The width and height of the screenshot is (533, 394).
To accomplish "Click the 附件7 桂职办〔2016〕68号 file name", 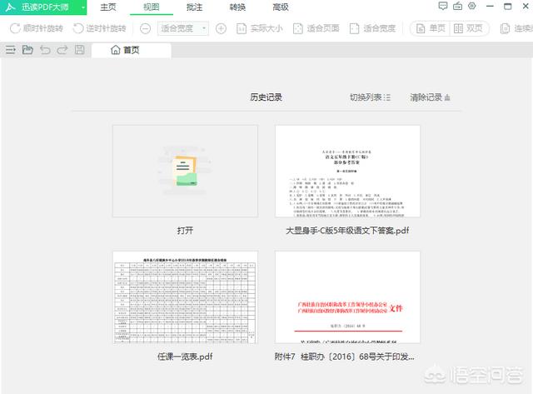I will tap(344, 357).
